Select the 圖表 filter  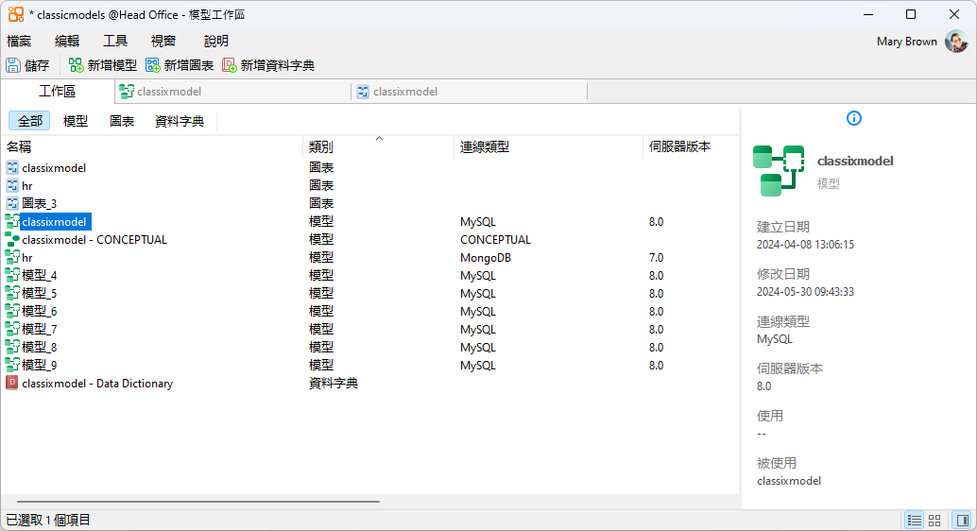pyautogui.click(x=122, y=121)
